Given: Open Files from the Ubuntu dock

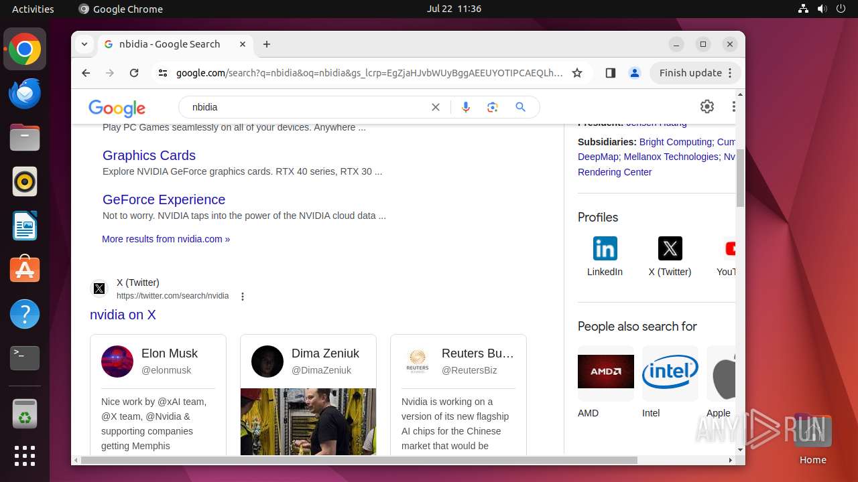Looking at the screenshot, I should tap(25, 137).
